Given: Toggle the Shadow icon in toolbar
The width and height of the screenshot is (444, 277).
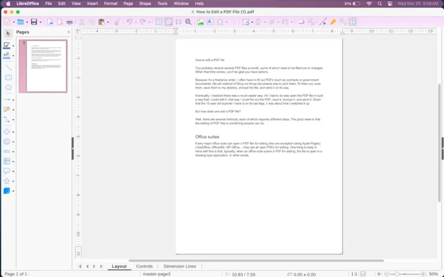Looking at the screenshot, I should pyautogui.click(x=301, y=22).
